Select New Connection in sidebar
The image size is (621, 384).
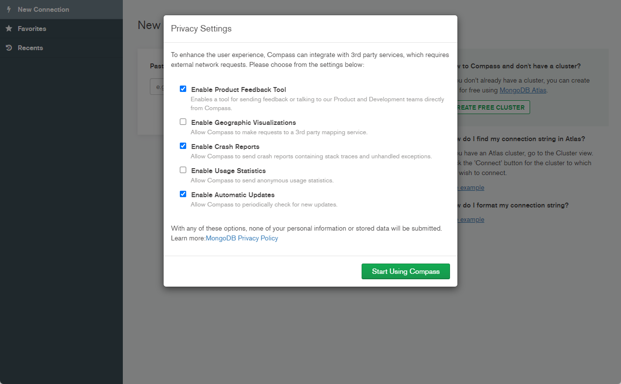[61, 9]
